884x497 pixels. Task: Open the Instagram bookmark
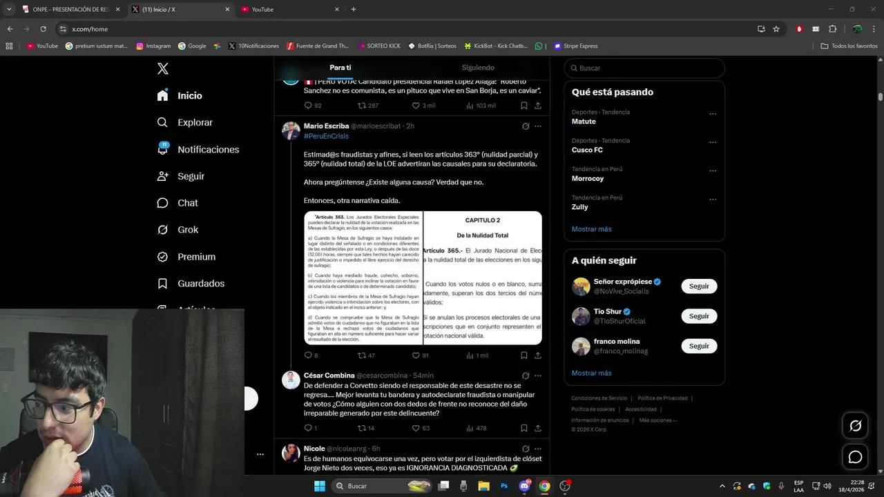[x=153, y=46]
